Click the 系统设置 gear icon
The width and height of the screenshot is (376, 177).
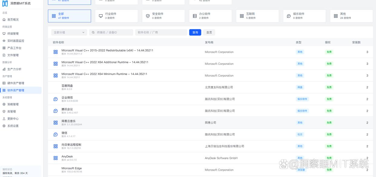(x=4, y=126)
